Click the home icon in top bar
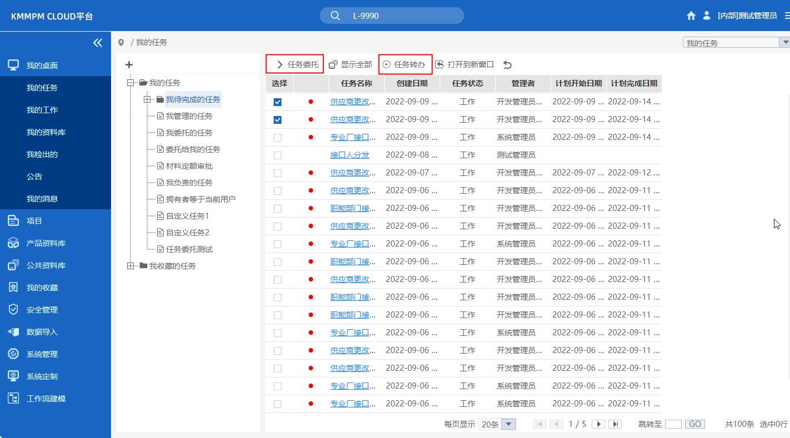Screen dimensions: 790x438 point(691,16)
